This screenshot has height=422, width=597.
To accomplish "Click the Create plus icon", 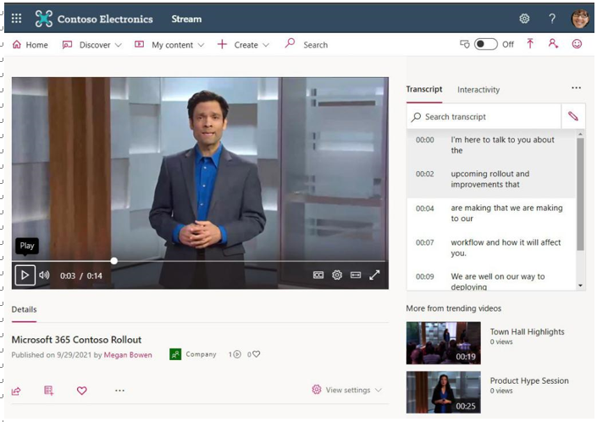I will pyautogui.click(x=222, y=45).
